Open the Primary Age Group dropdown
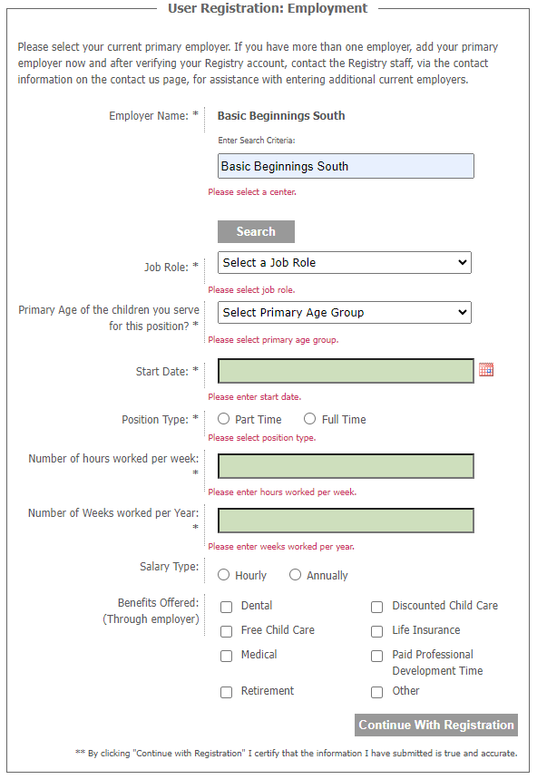This screenshot has width=537, height=779. 345,312
